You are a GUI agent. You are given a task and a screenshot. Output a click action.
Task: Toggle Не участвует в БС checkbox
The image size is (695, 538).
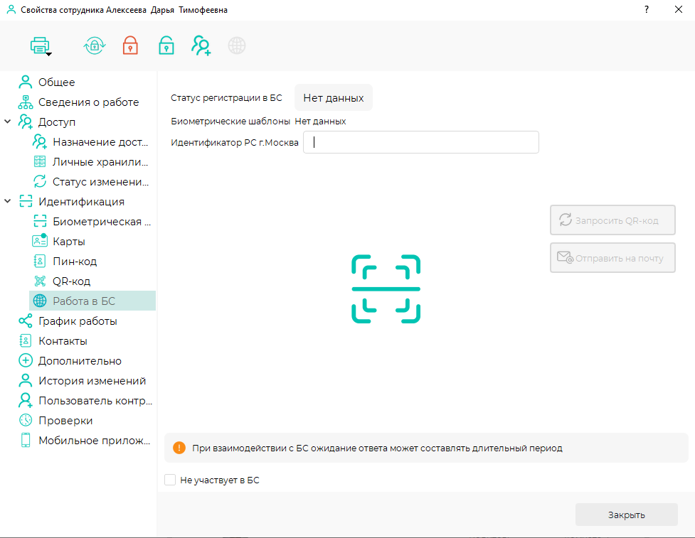pos(170,480)
